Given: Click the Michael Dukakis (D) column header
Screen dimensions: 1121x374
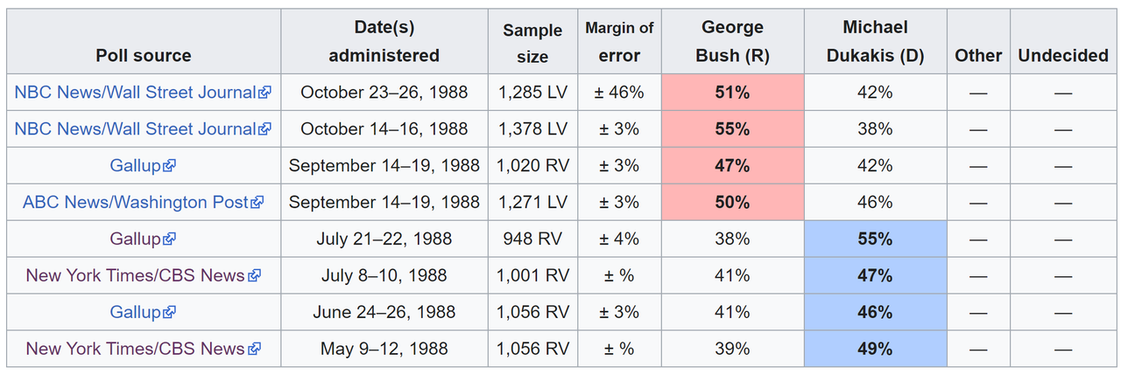Looking at the screenshot, I should 876,42.
